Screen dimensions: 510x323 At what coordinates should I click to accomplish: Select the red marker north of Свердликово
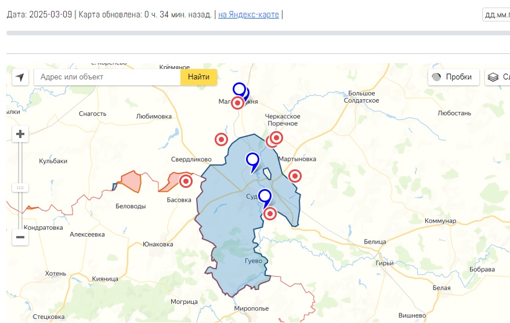pyautogui.click(x=221, y=139)
